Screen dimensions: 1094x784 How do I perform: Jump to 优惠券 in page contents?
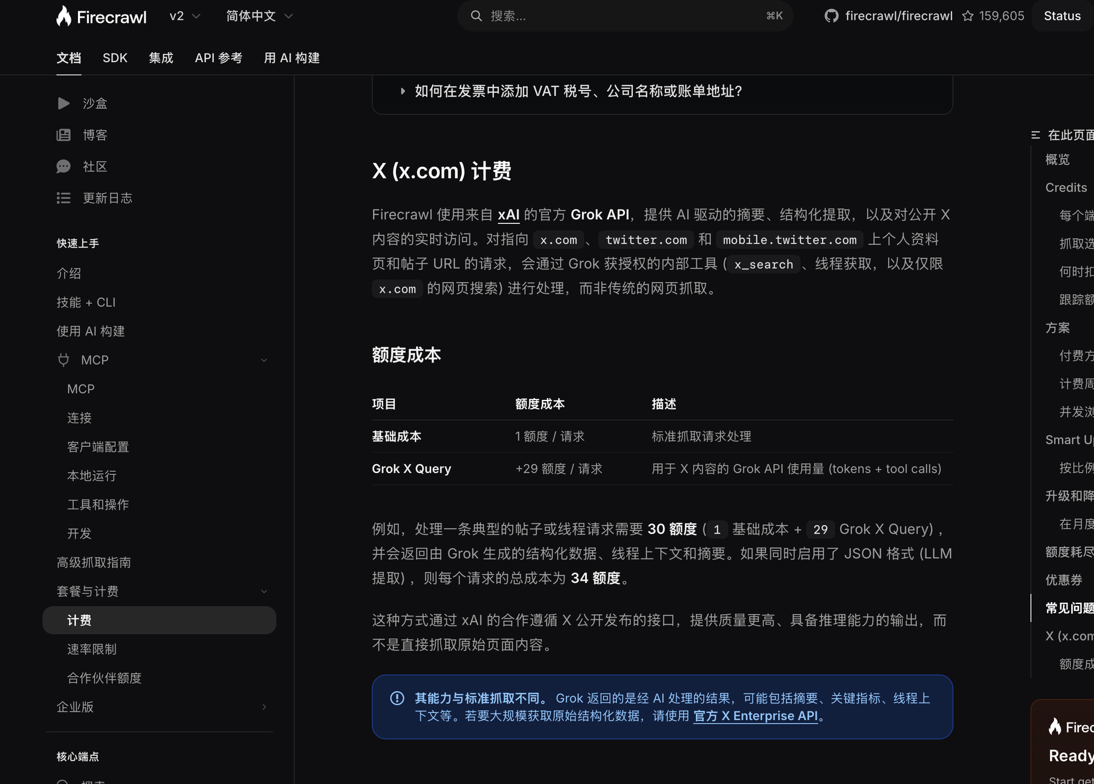(1064, 580)
